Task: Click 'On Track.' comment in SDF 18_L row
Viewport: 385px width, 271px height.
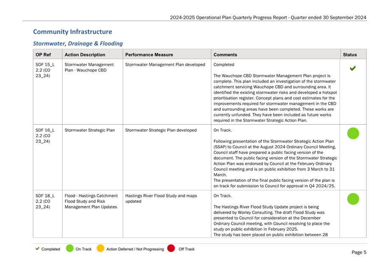Action: 223,196
